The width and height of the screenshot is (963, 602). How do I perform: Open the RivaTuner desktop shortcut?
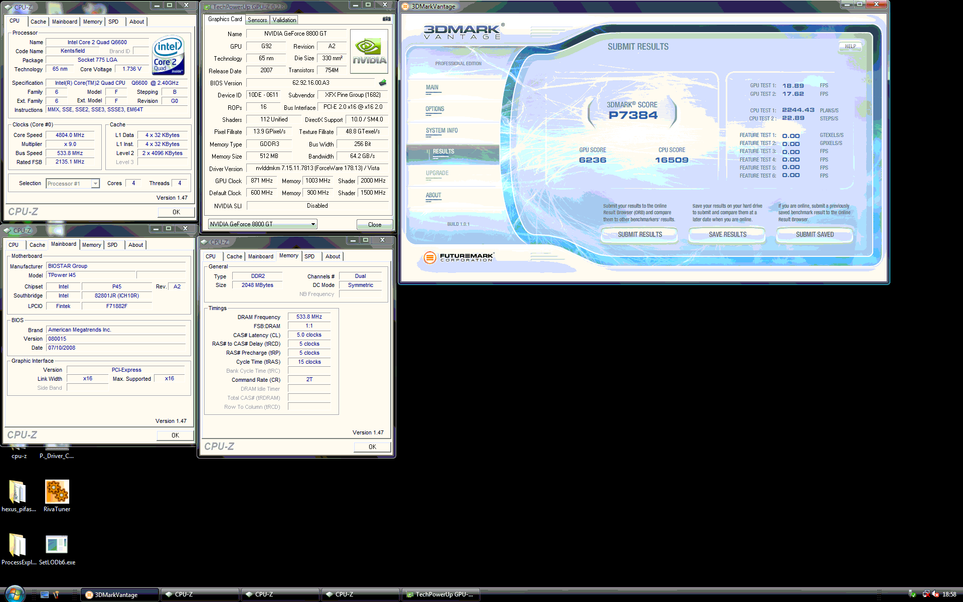[57, 496]
